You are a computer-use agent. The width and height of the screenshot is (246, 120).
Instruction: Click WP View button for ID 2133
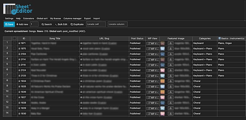coord(153,76)
